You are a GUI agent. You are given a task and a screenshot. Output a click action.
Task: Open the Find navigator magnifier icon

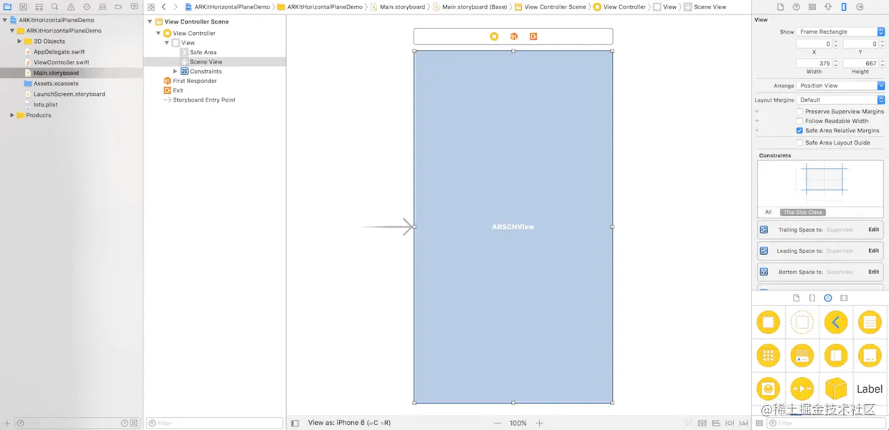(x=55, y=6)
